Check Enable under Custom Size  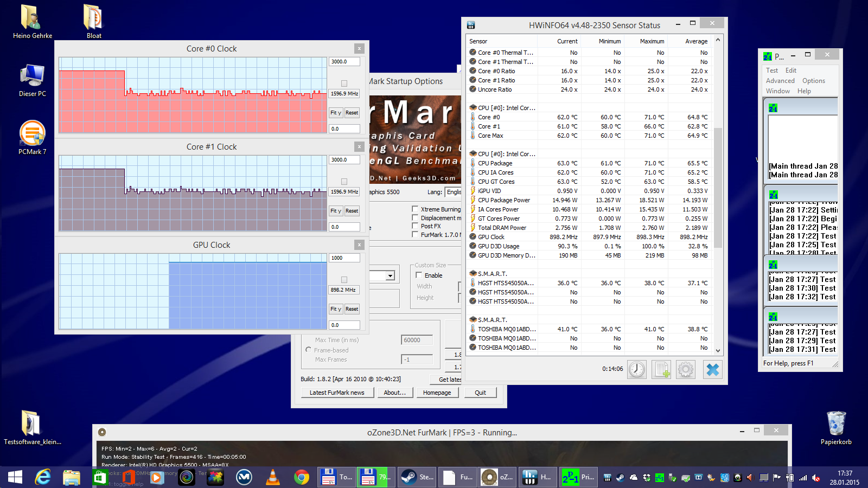click(x=419, y=275)
